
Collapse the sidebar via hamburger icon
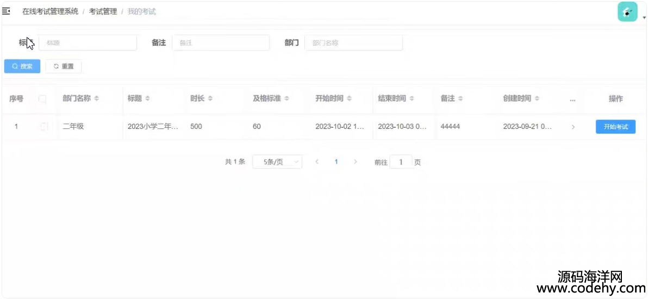coord(6,11)
